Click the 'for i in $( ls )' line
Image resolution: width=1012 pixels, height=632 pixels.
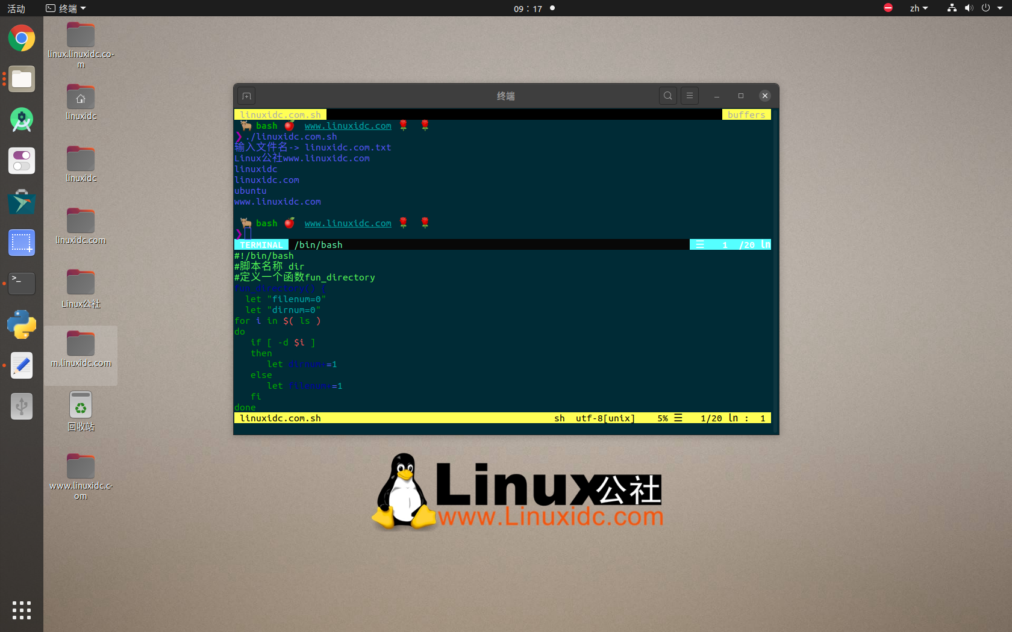point(278,321)
